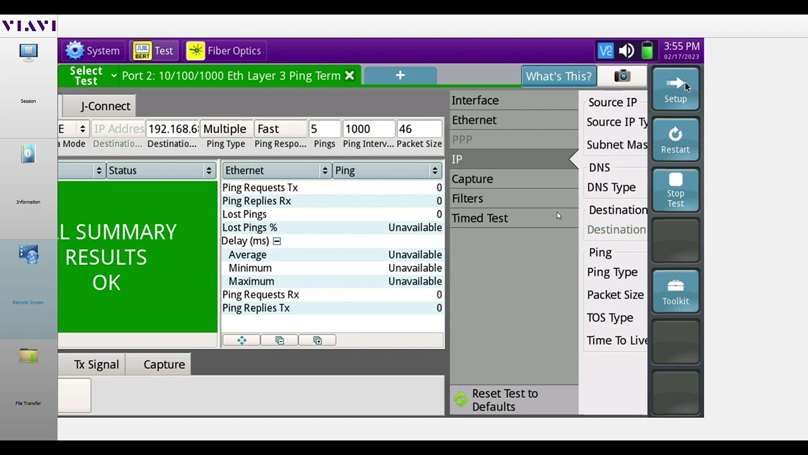Screen dimensions: 808x455
Task: Select the IP settings tab
Action: point(514,159)
